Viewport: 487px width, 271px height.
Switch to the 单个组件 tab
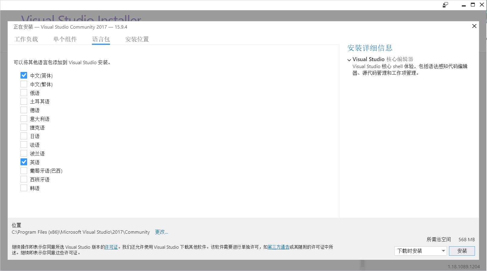65,39
